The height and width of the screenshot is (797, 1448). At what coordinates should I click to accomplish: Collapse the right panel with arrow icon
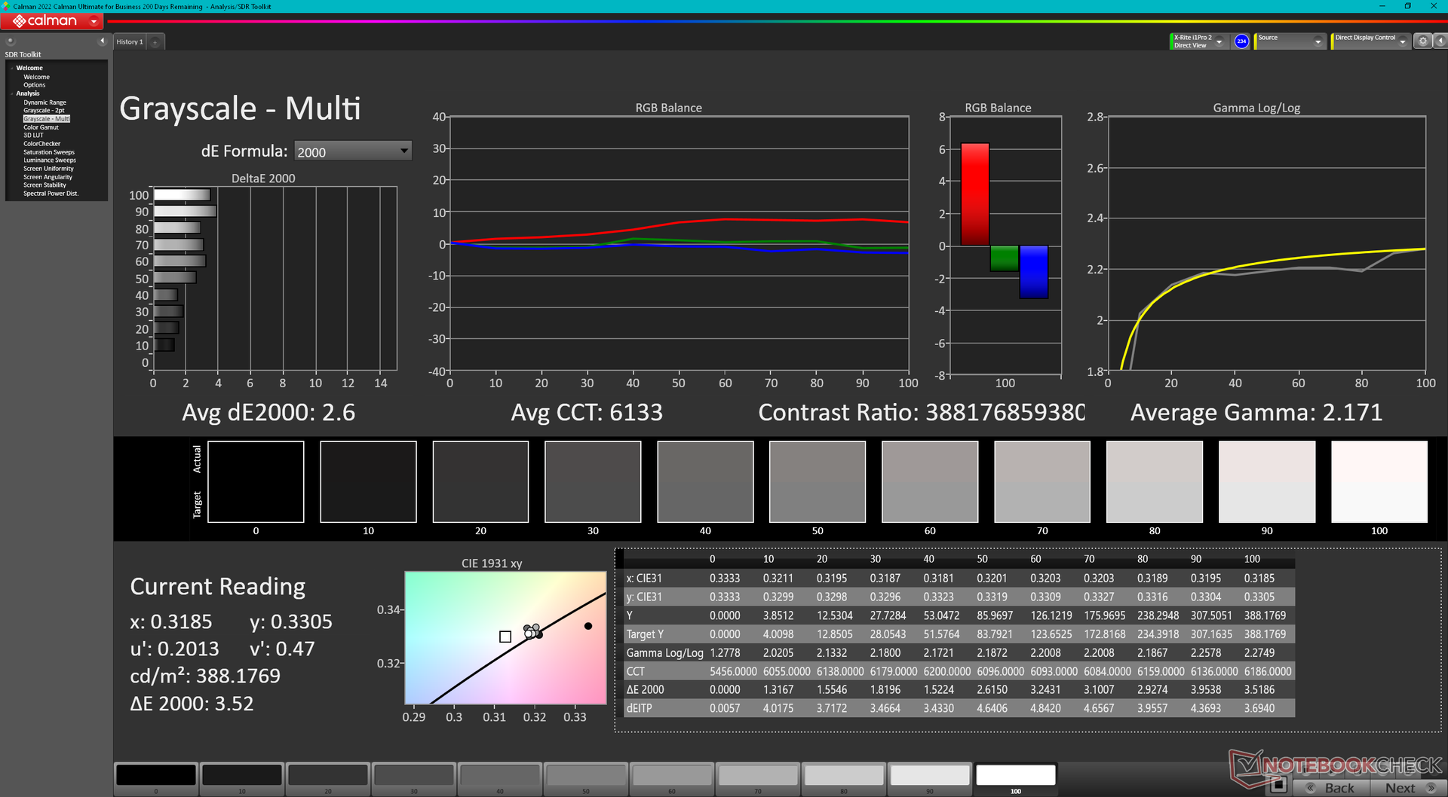(1440, 41)
